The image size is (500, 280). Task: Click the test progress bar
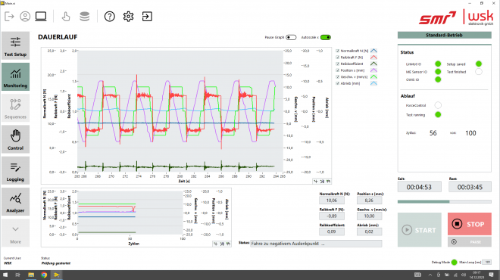[444, 201]
